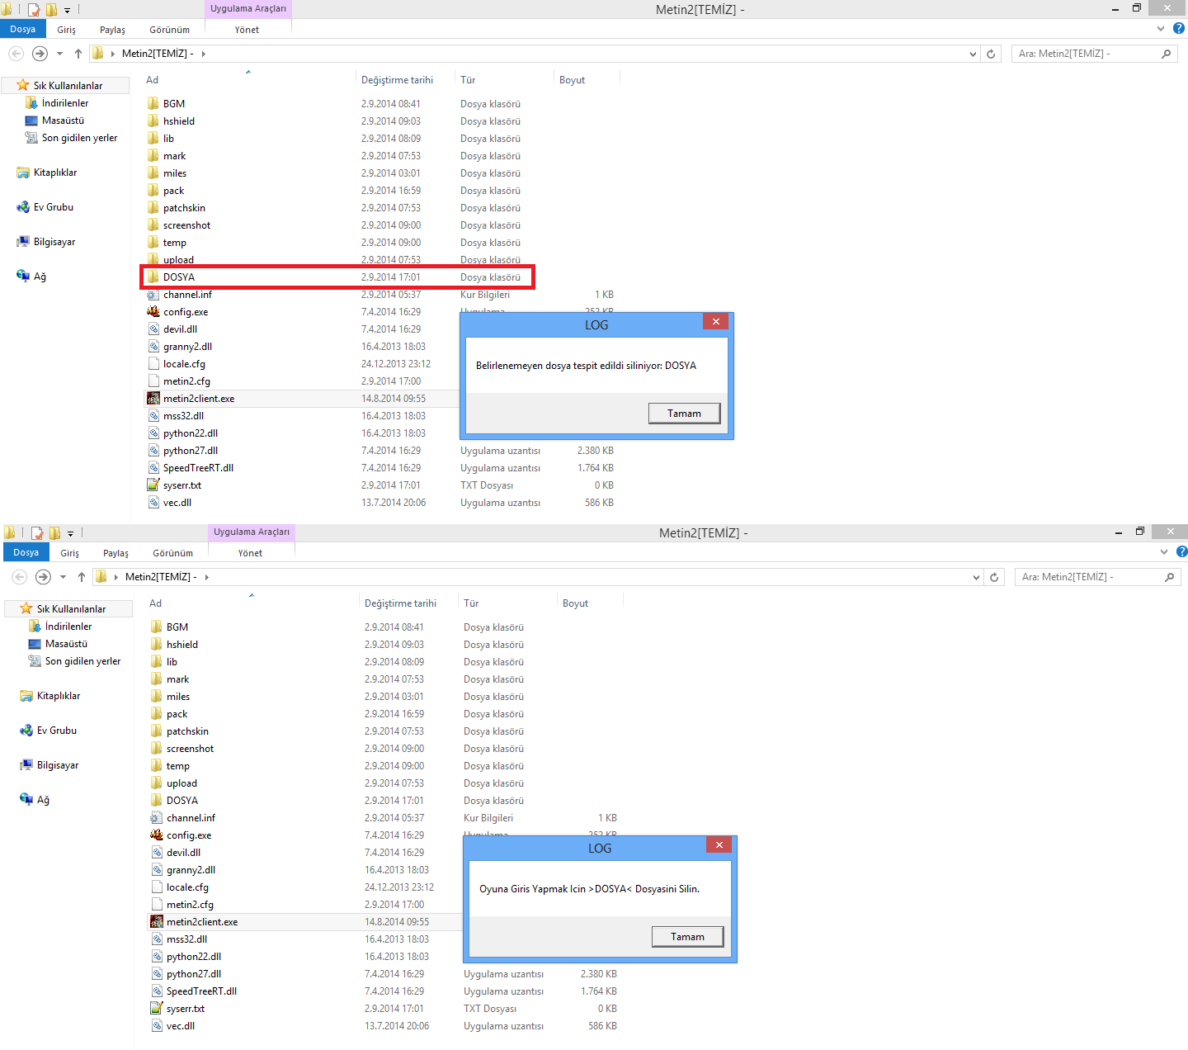Open recent locations dropdown in upper window
Viewport: 1188px width, 1050px height.
point(59,54)
